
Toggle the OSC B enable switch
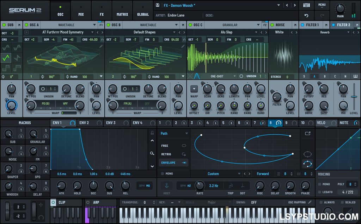(108, 25)
